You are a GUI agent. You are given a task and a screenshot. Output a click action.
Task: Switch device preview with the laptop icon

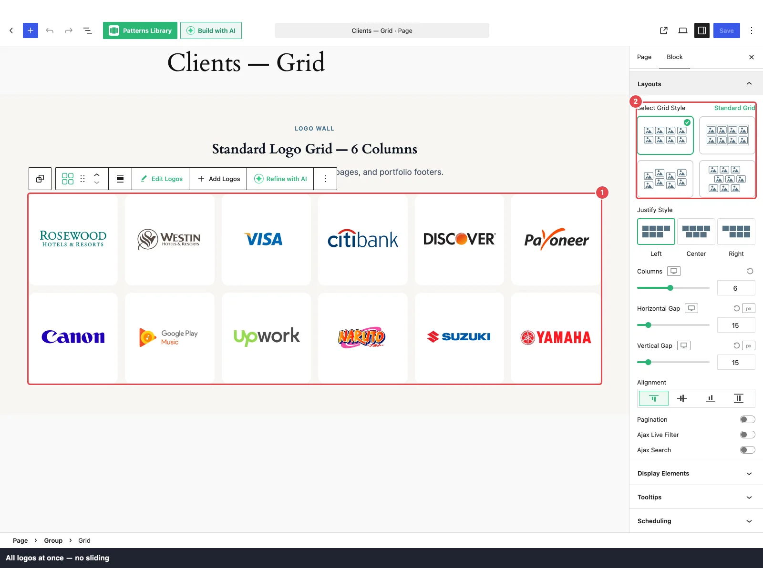pyautogui.click(x=683, y=30)
